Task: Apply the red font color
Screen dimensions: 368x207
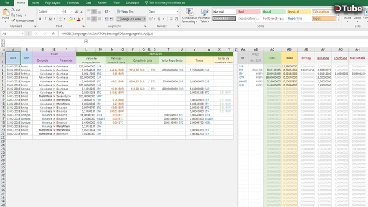Action: pos(79,19)
